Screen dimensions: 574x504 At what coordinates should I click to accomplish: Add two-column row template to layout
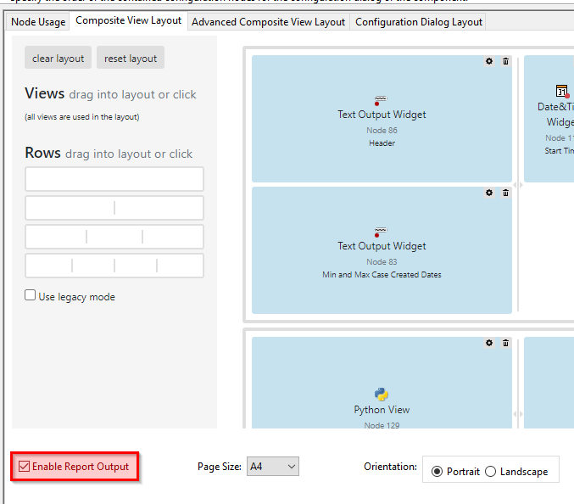click(114, 208)
